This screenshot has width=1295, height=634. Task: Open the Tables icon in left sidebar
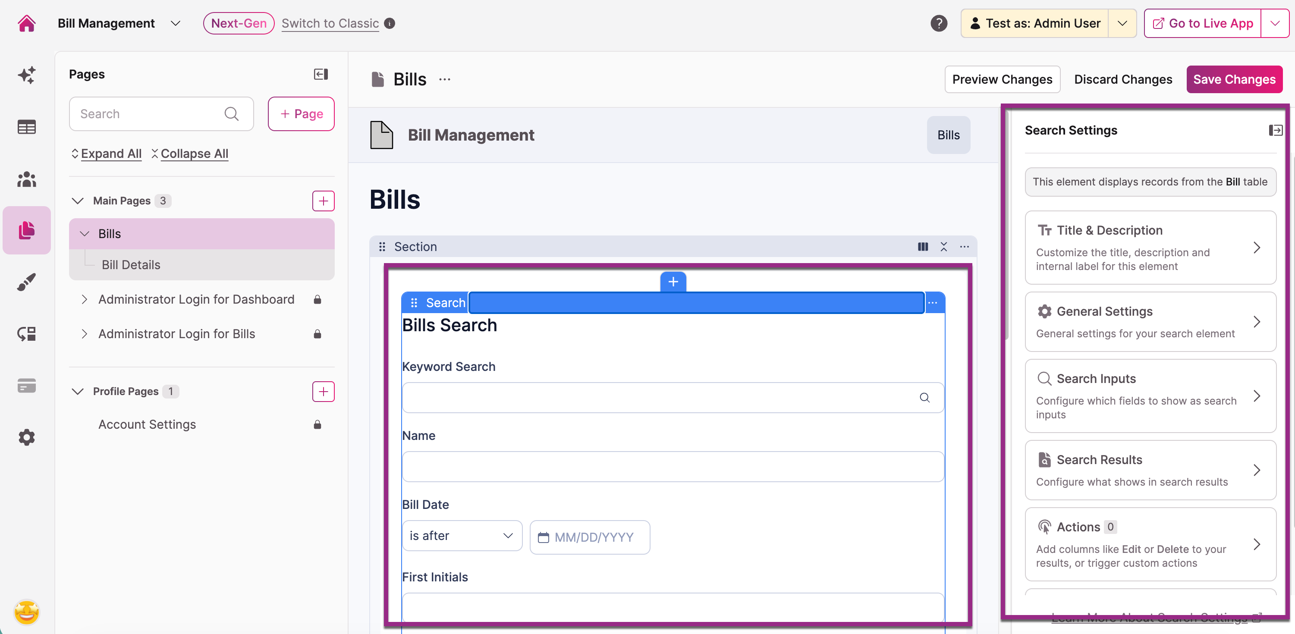26,127
